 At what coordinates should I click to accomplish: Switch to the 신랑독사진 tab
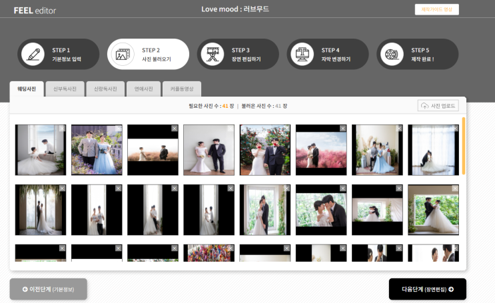click(x=105, y=89)
